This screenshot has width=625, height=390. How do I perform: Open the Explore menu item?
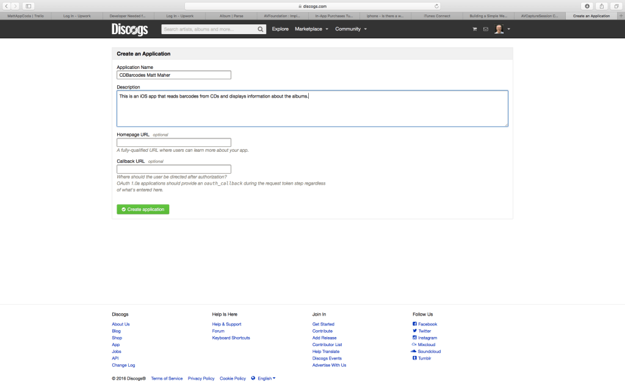coord(280,29)
